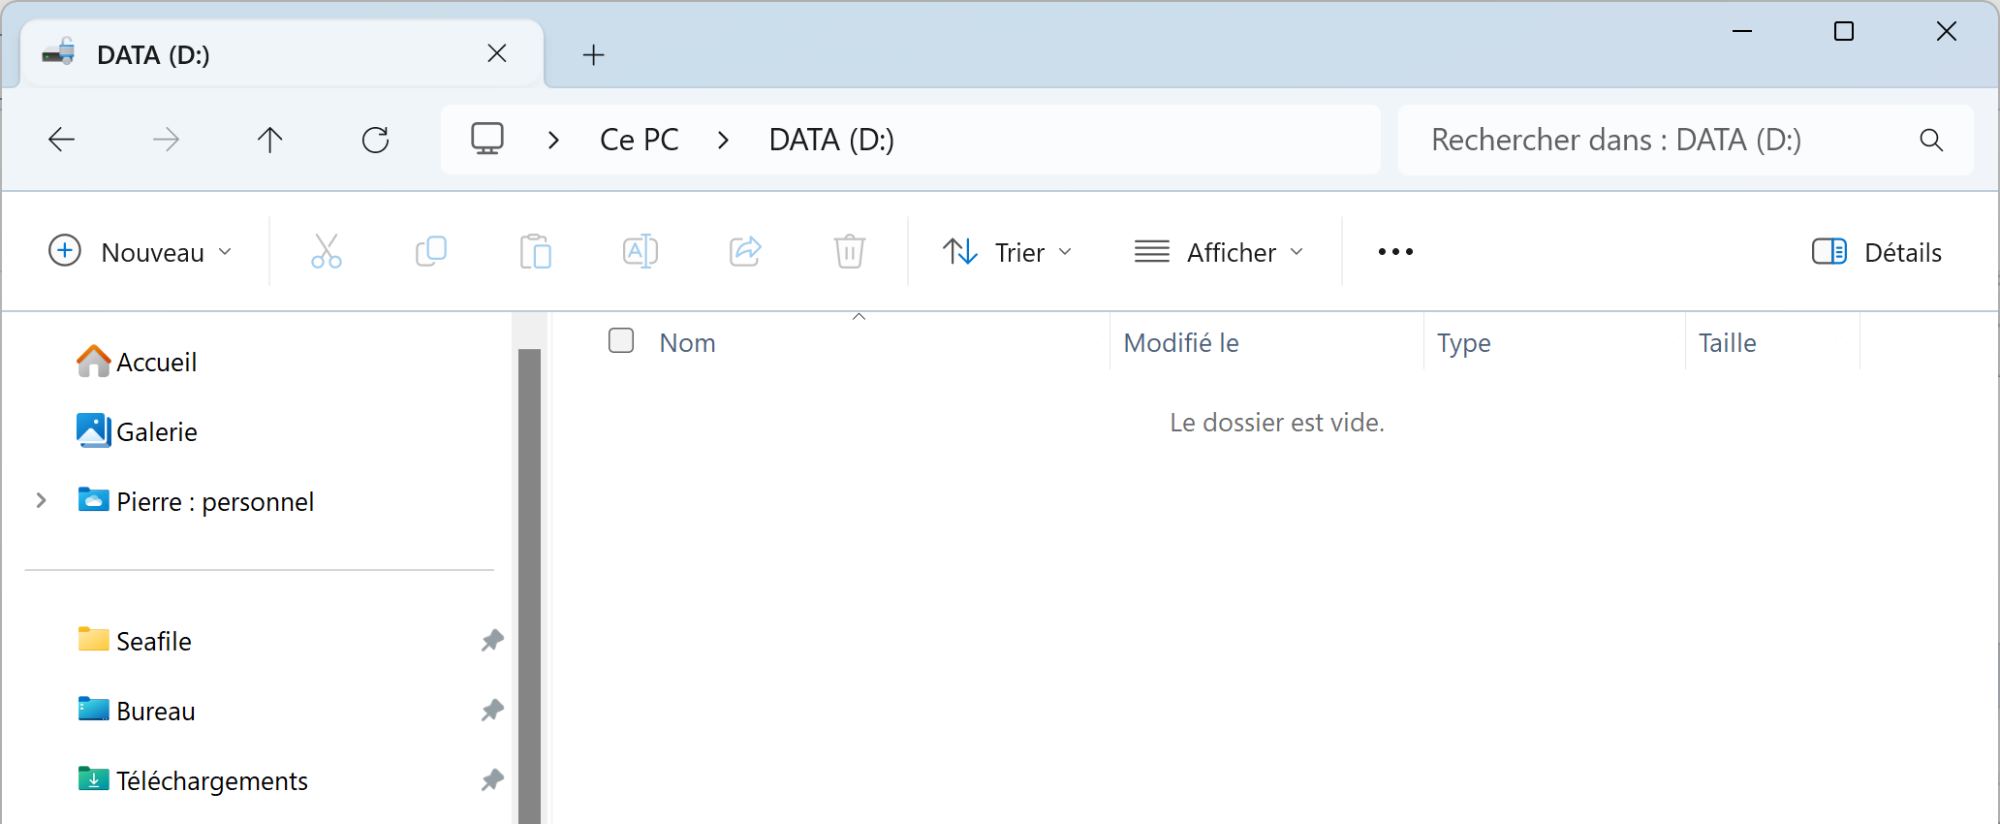Viewport: 2000px width, 824px height.
Task: Click the Delete trash icon
Action: click(850, 252)
